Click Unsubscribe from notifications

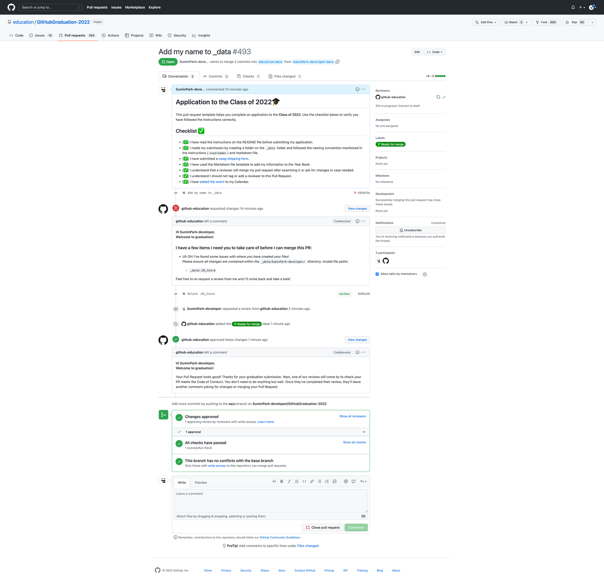coord(411,230)
